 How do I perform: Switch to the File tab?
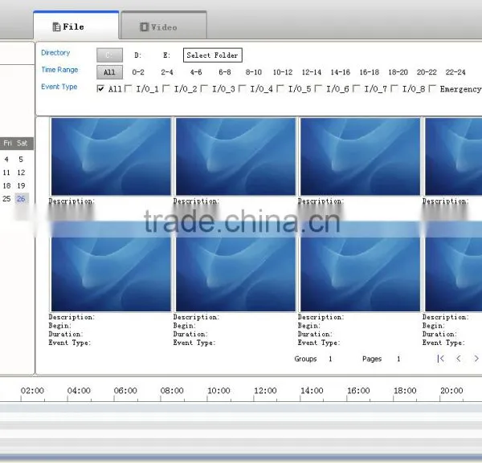[76, 25]
